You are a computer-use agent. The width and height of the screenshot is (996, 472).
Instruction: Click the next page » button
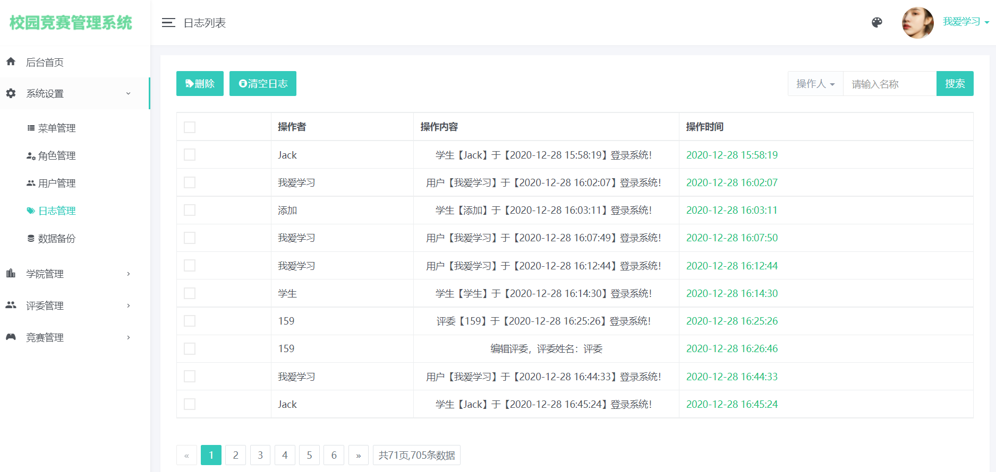(359, 455)
